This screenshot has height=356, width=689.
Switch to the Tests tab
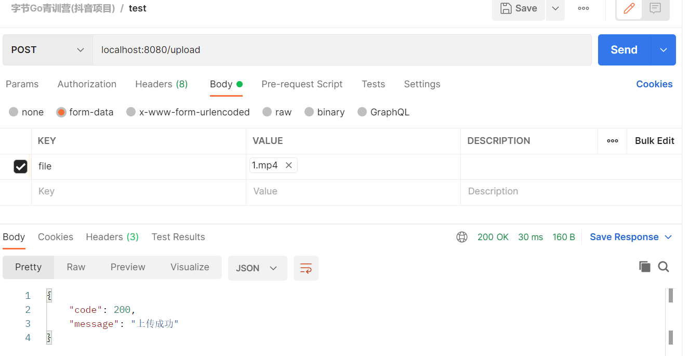[373, 84]
